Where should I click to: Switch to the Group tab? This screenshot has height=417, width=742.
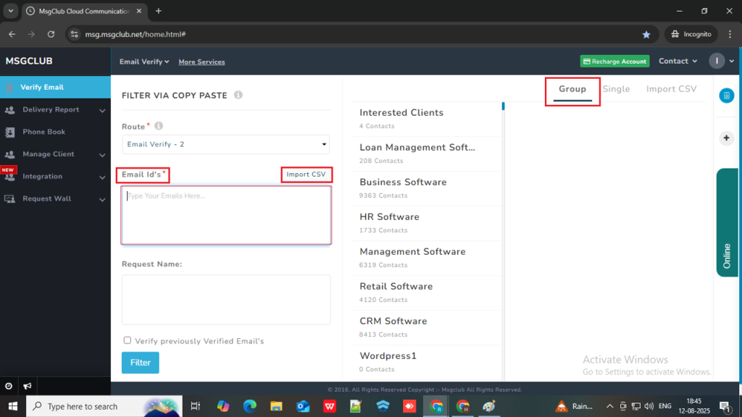coord(572,89)
